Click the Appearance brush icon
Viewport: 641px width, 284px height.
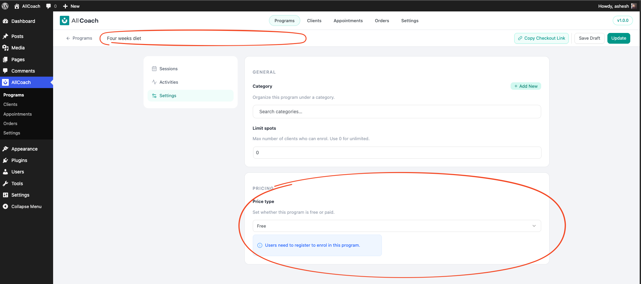(x=5, y=149)
